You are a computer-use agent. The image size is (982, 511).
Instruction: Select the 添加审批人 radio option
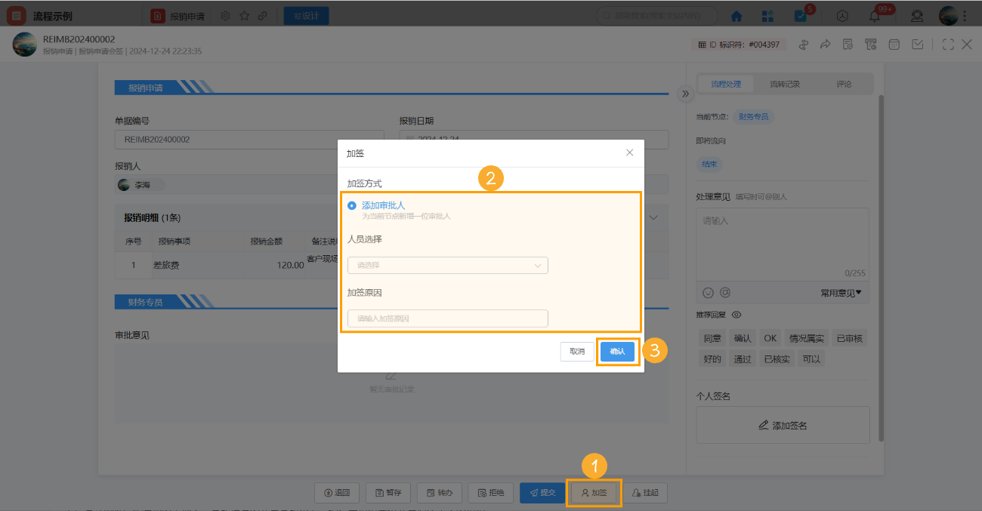tap(350, 204)
